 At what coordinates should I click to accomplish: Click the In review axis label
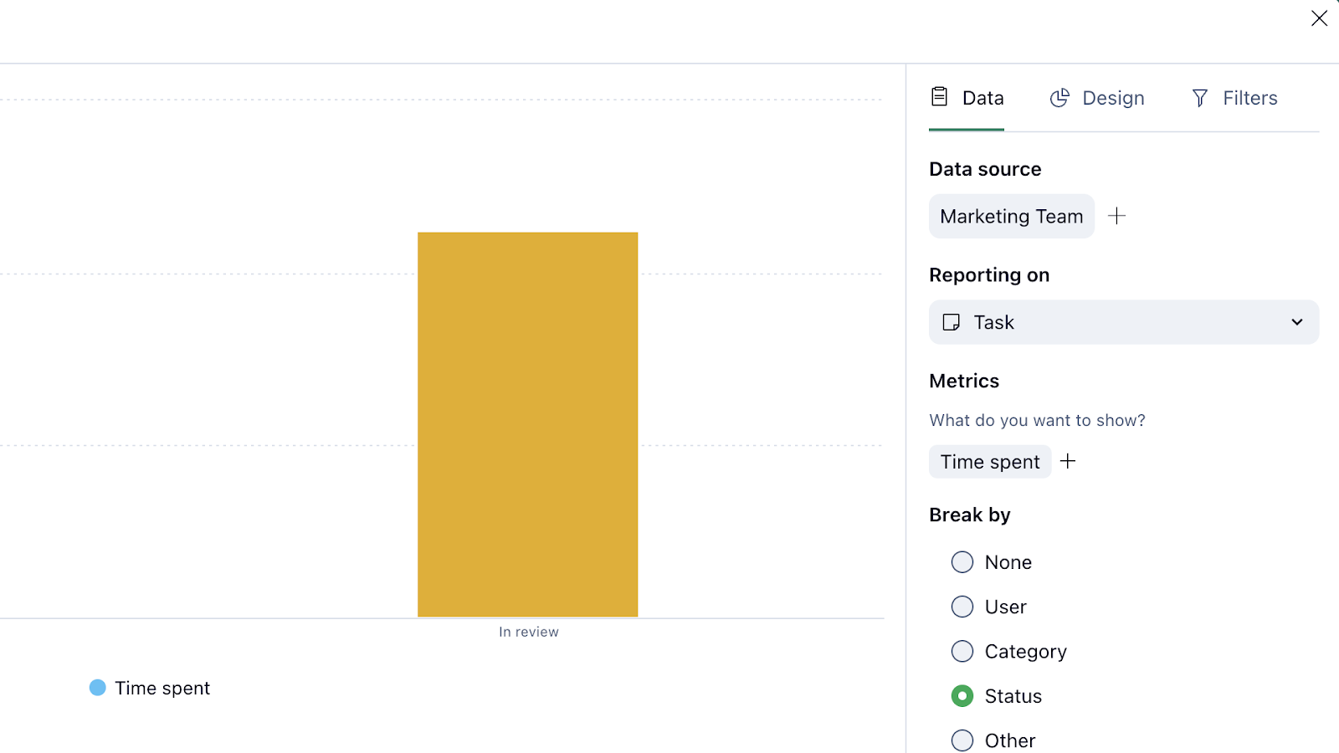(529, 632)
